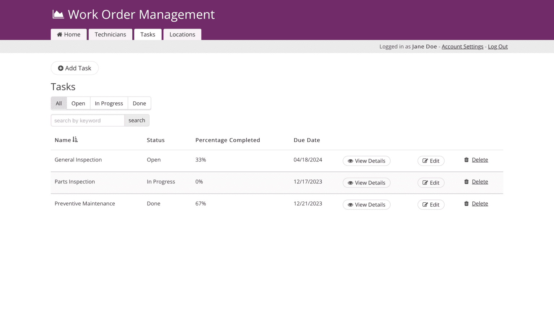Click trash icon for Preventive Maintenance row
The height and width of the screenshot is (314, 554).
pos(466,204)
